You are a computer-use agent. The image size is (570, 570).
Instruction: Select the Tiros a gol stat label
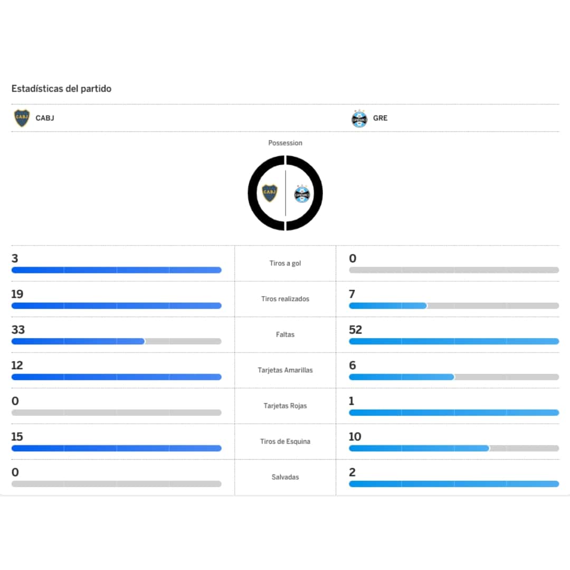285,263
